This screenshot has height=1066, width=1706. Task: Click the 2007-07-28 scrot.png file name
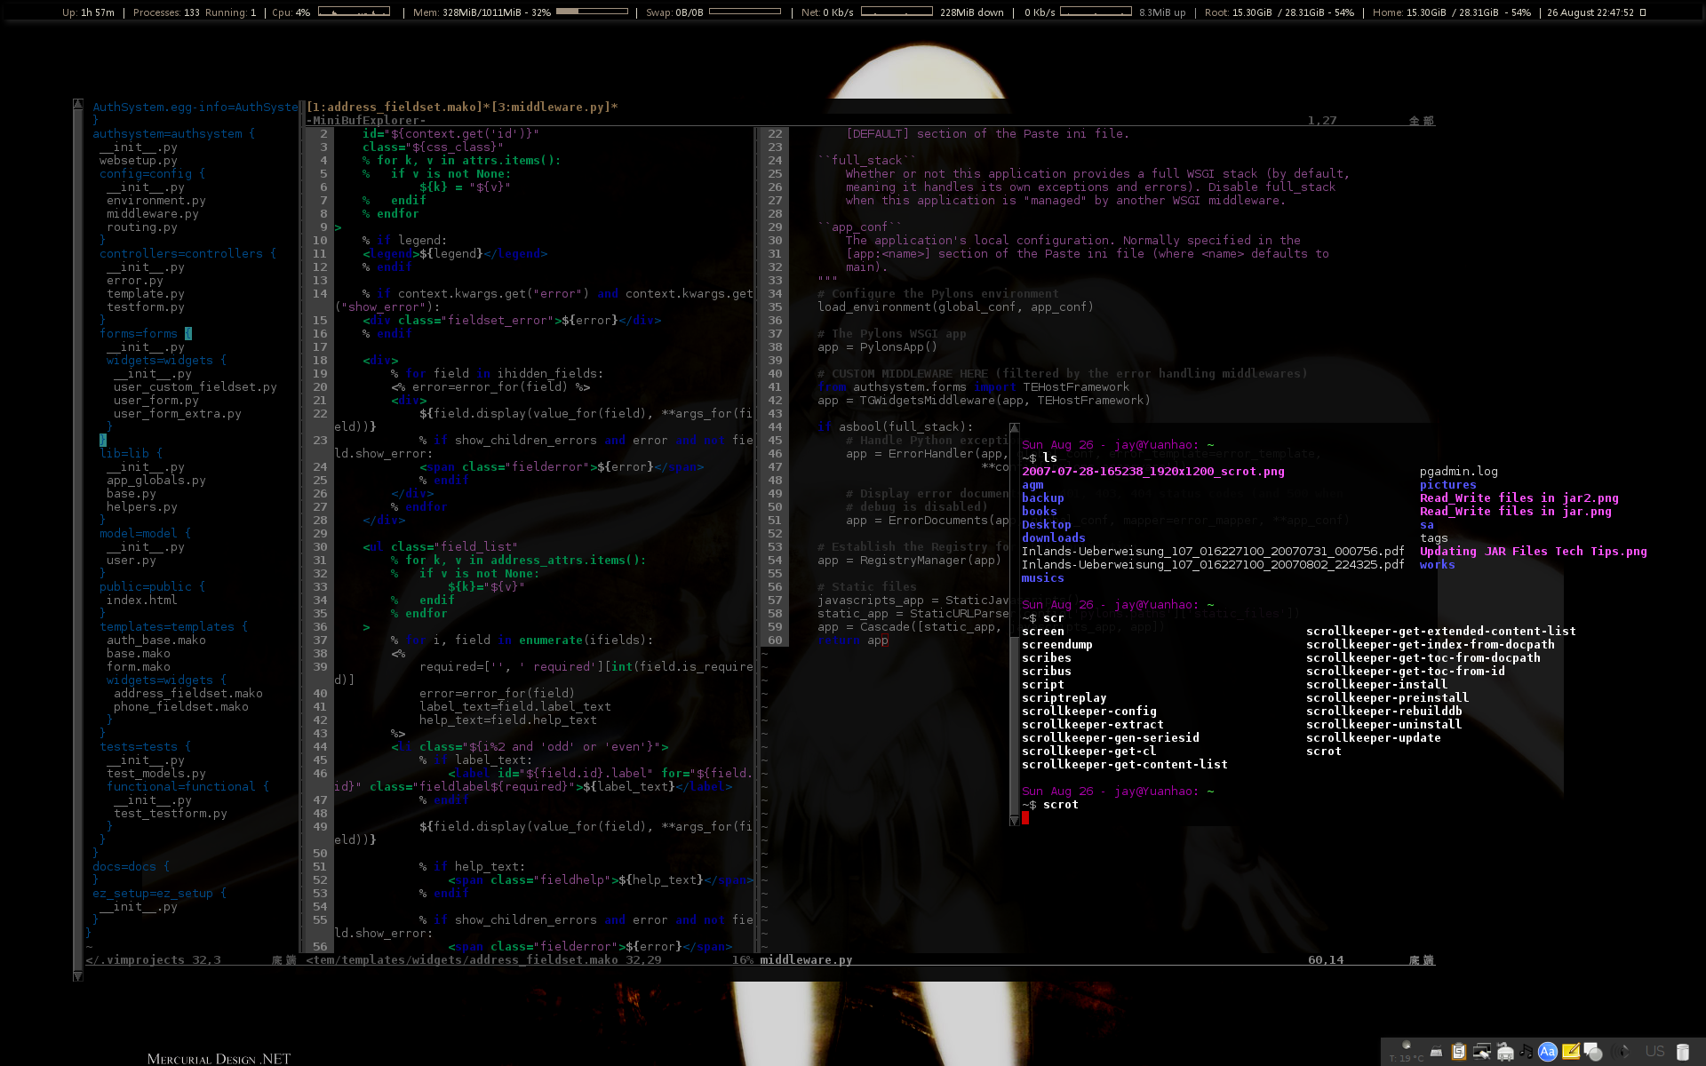tap(1153, 472)
